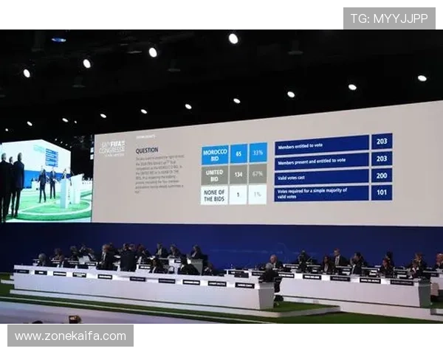The width and height of the screenshot is (443, 354).
Task: Click the FIFA Congress logo on the screen
Action: 112,147
